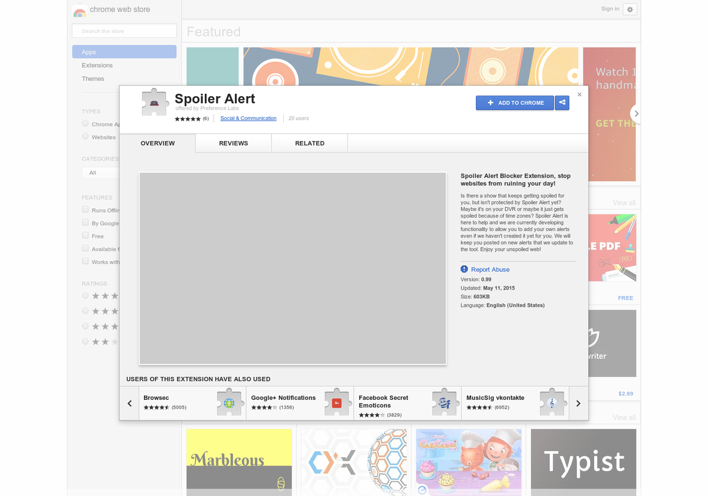Viewport: 708px width, 496px height.
Task: Click the share icon button
Action: click(x=562, y=103)
